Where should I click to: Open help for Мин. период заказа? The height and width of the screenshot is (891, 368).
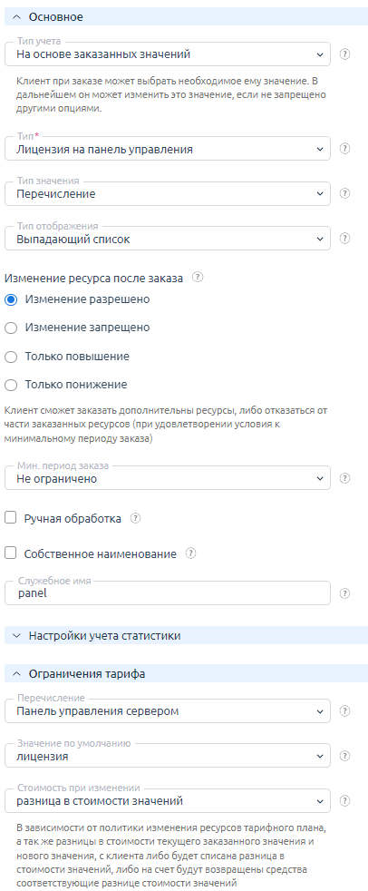(344, 478)
